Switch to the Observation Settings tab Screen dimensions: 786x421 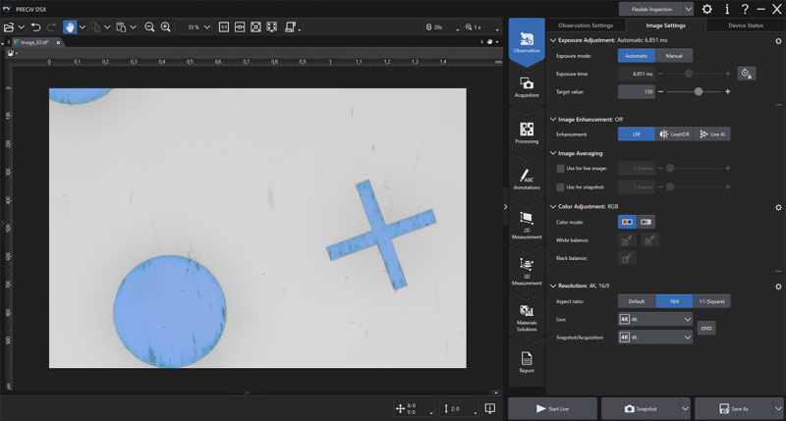[585, 25]
